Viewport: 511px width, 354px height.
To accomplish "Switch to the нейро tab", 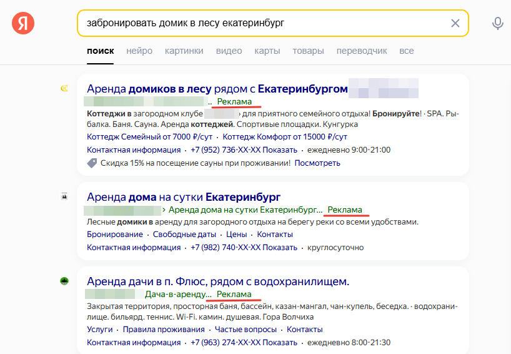I will pyautogui.click(x=139, y=51).
